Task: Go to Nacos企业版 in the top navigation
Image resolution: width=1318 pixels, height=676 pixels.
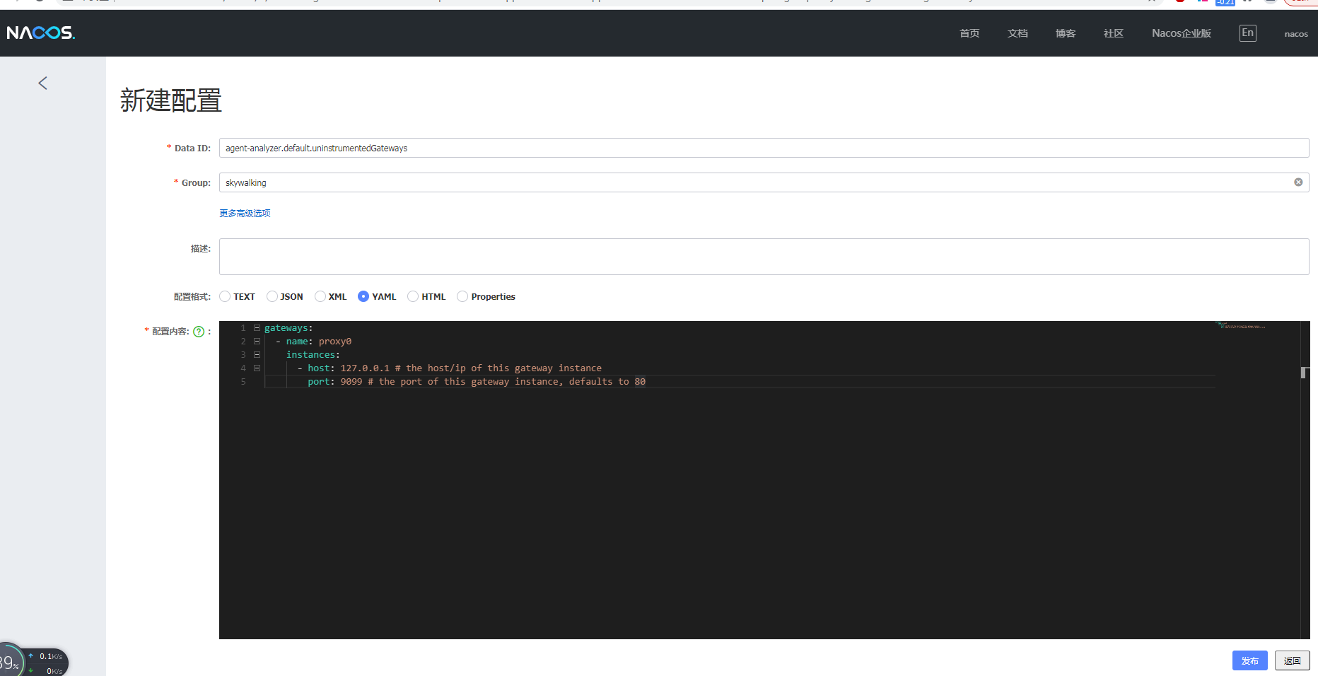Action: click(1180, 33)
